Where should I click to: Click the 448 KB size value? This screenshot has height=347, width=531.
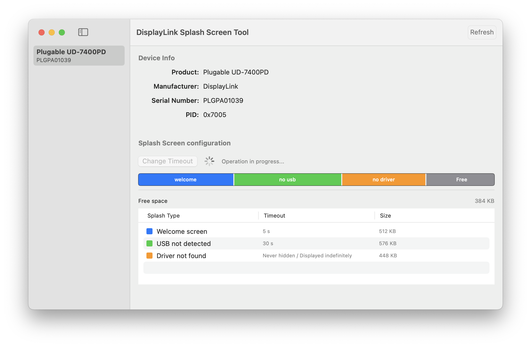(x=388, y=256)
